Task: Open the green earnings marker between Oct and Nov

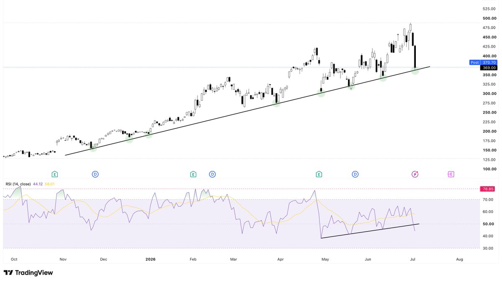Action: coord(55,174)
